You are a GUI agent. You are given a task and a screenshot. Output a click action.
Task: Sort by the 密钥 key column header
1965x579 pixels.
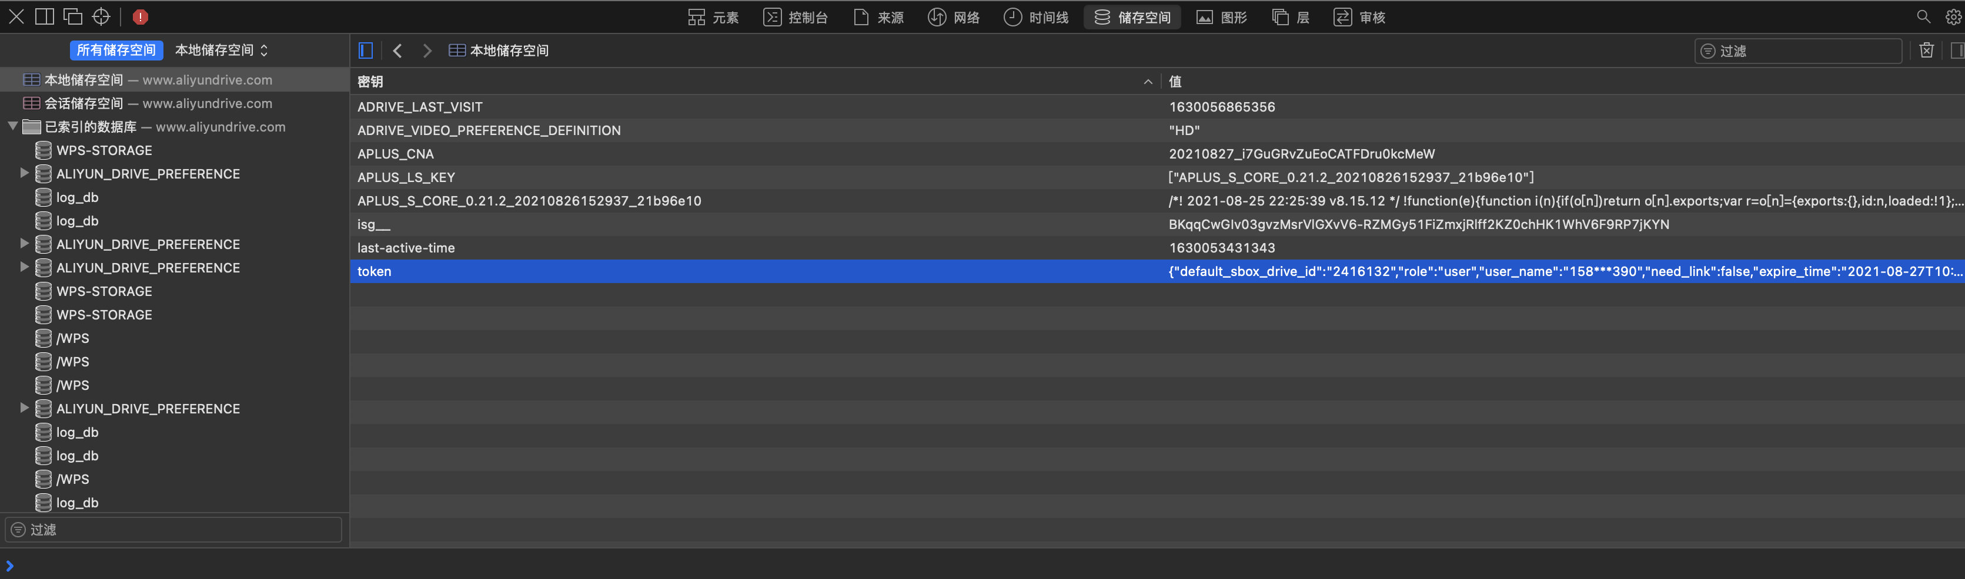(x=755, y=82)
